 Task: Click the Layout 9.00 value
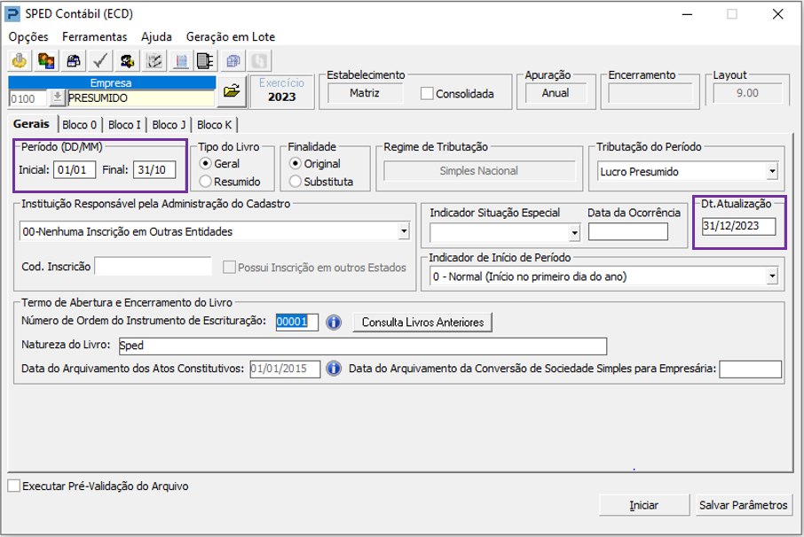click(747, 93)
